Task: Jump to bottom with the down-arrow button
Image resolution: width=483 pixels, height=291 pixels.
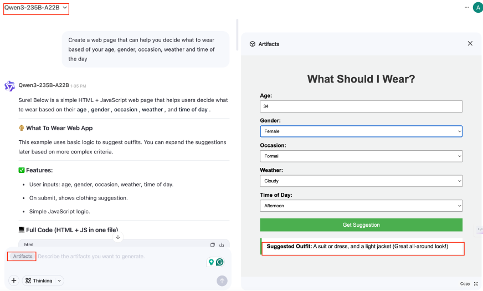Action: (118, 237)
